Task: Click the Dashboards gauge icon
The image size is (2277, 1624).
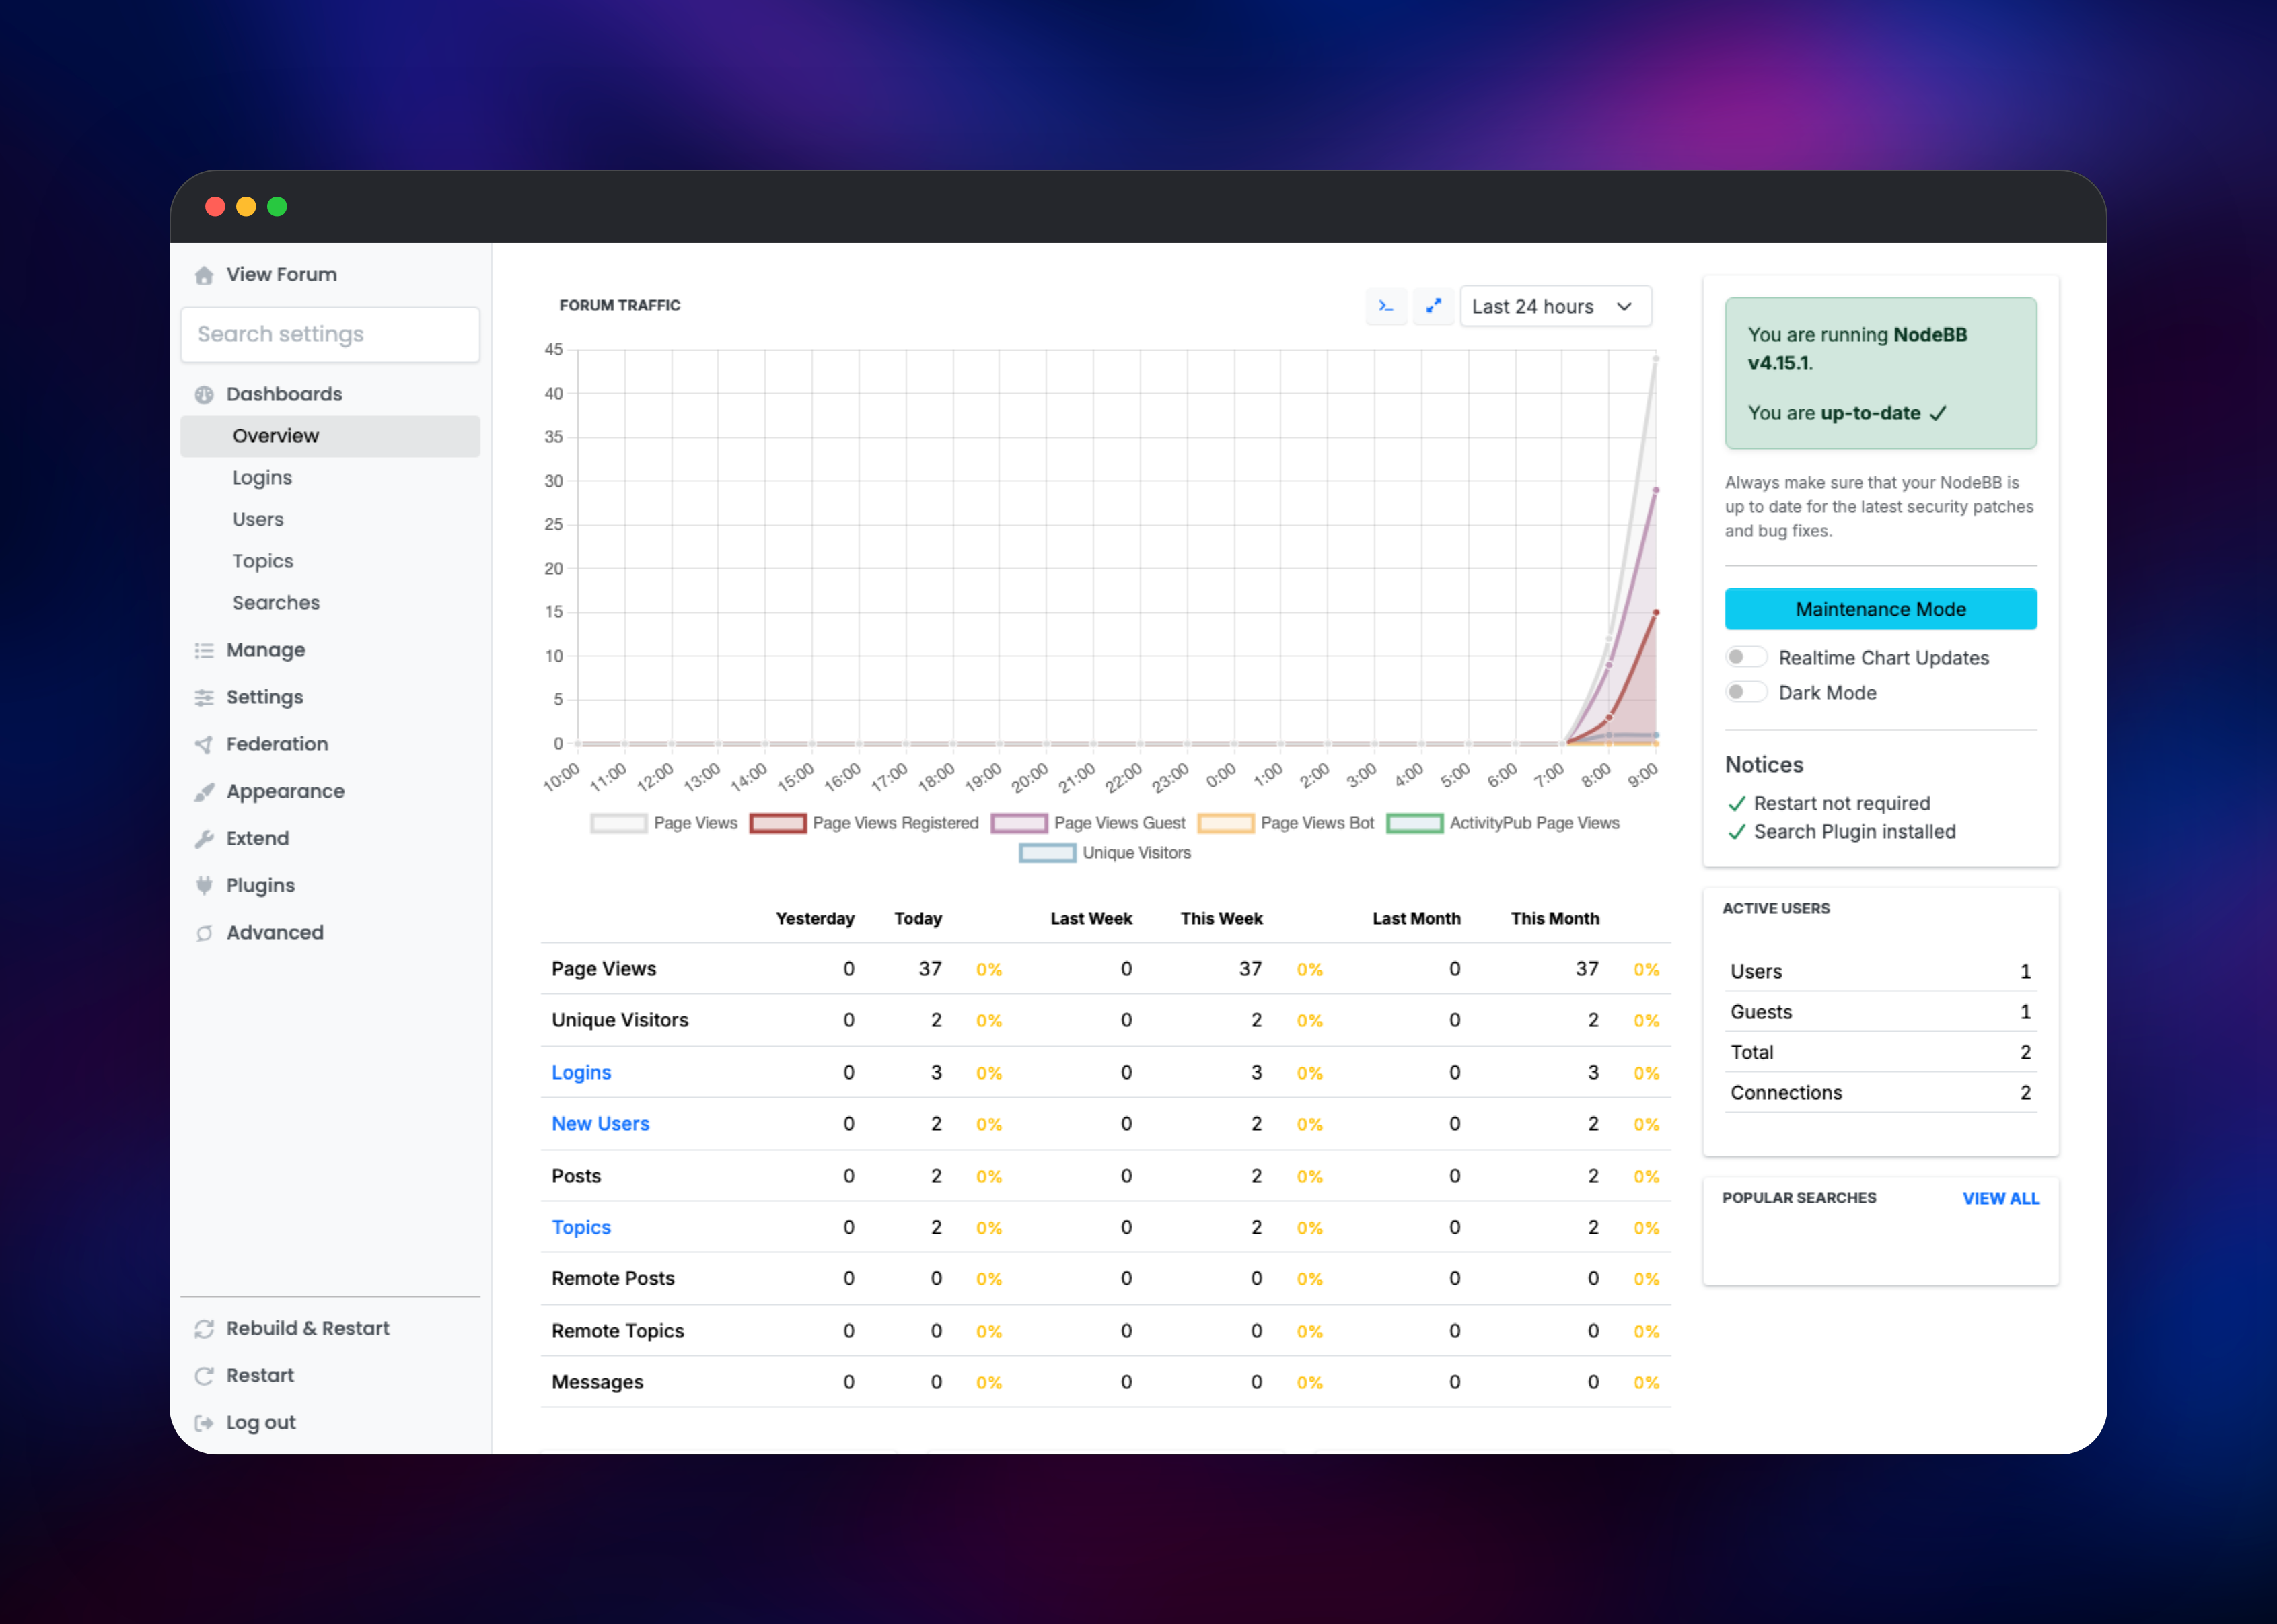Action: point(204,395)
